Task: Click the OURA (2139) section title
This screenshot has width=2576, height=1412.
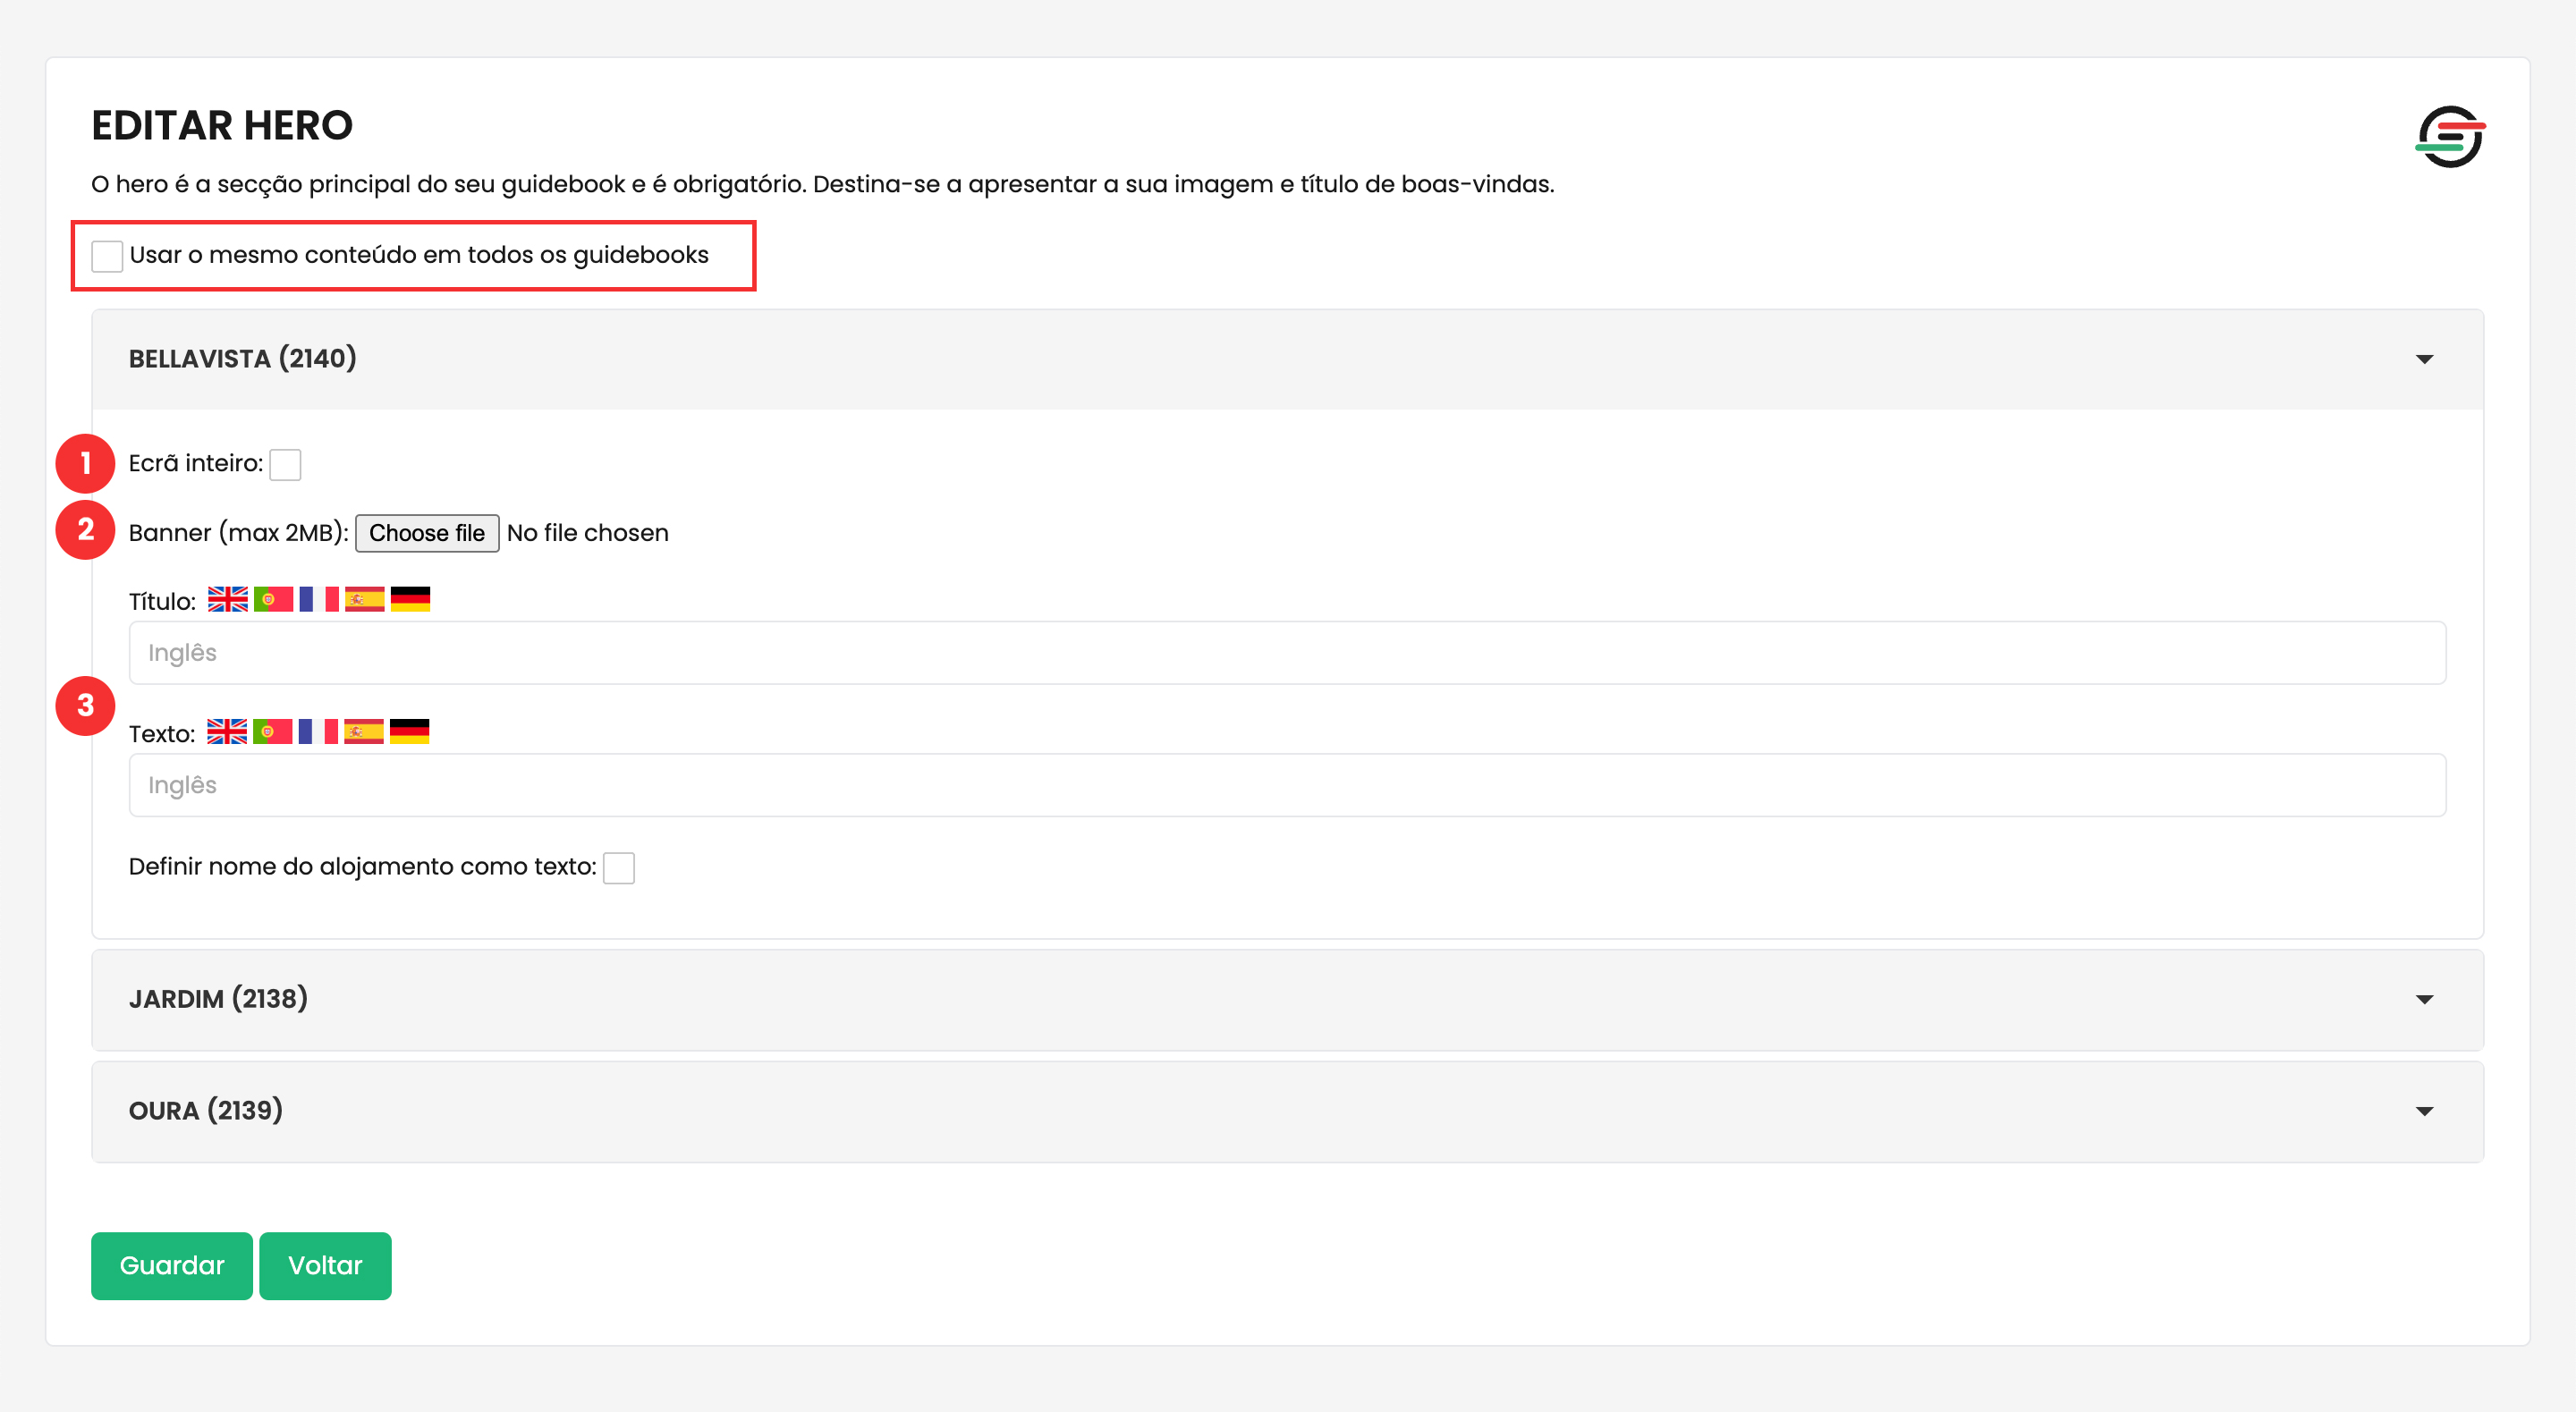Action: point(206,1110)
